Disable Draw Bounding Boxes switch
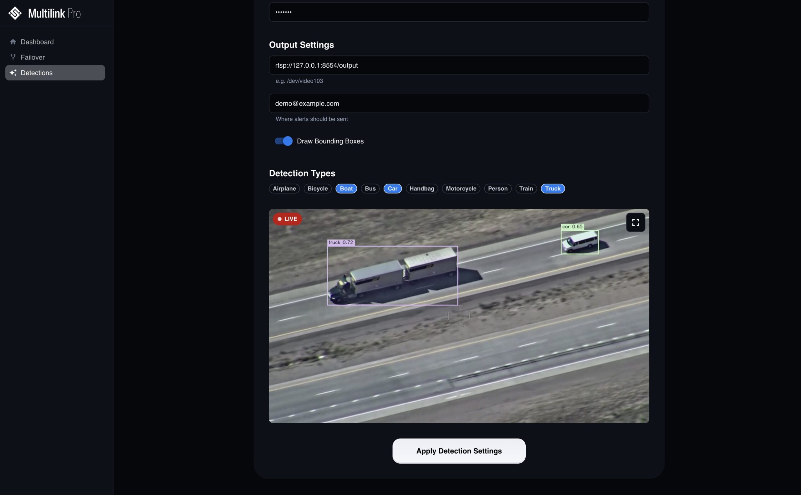 coord(283,141)
